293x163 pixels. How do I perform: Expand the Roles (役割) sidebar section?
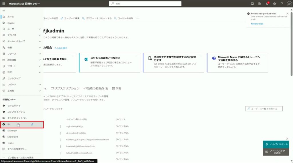(x=39, y=47)
